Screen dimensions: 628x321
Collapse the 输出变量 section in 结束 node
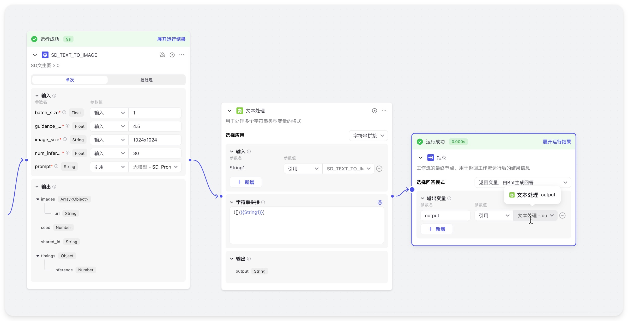422,198
